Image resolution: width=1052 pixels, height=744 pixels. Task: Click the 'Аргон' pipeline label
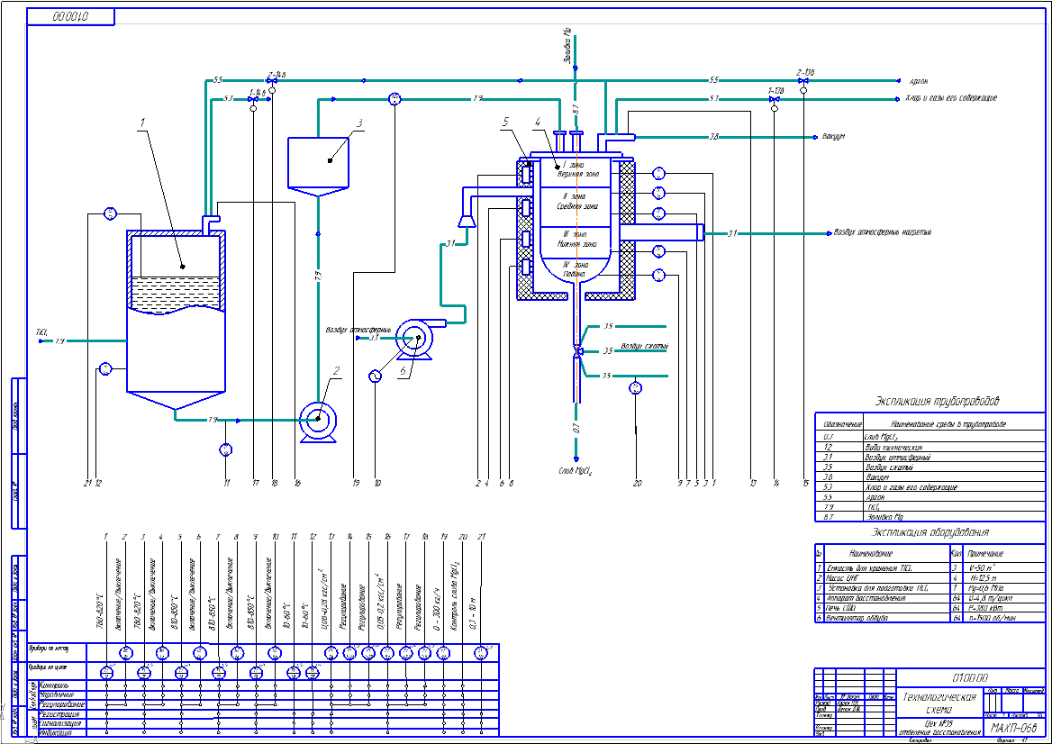[919, 81]
